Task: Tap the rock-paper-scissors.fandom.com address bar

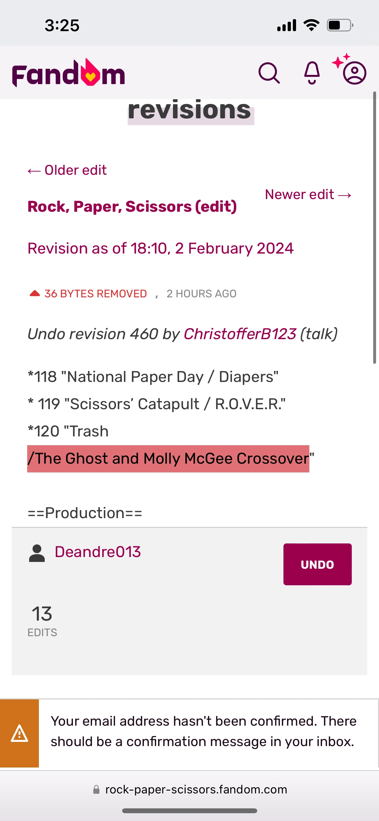Action: tap(196, 790)
